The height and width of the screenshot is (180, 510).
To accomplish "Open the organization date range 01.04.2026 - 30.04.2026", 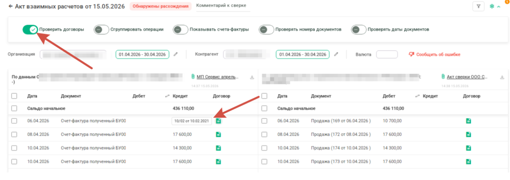I will 142,55.
